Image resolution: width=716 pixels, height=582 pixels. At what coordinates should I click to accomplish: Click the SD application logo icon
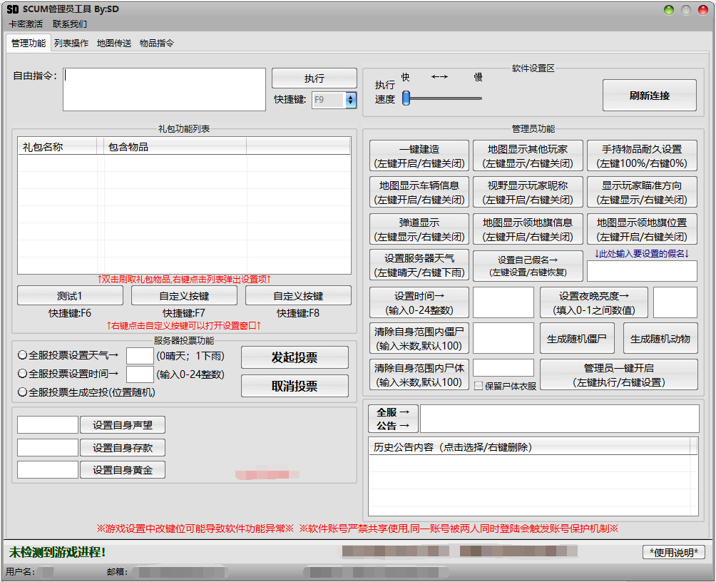pos(13,9)
